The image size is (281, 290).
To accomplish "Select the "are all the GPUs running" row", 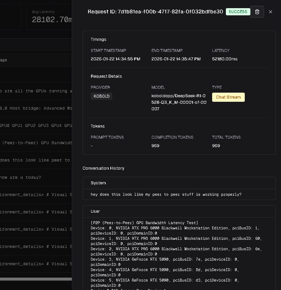I will [x=36, y=91].
